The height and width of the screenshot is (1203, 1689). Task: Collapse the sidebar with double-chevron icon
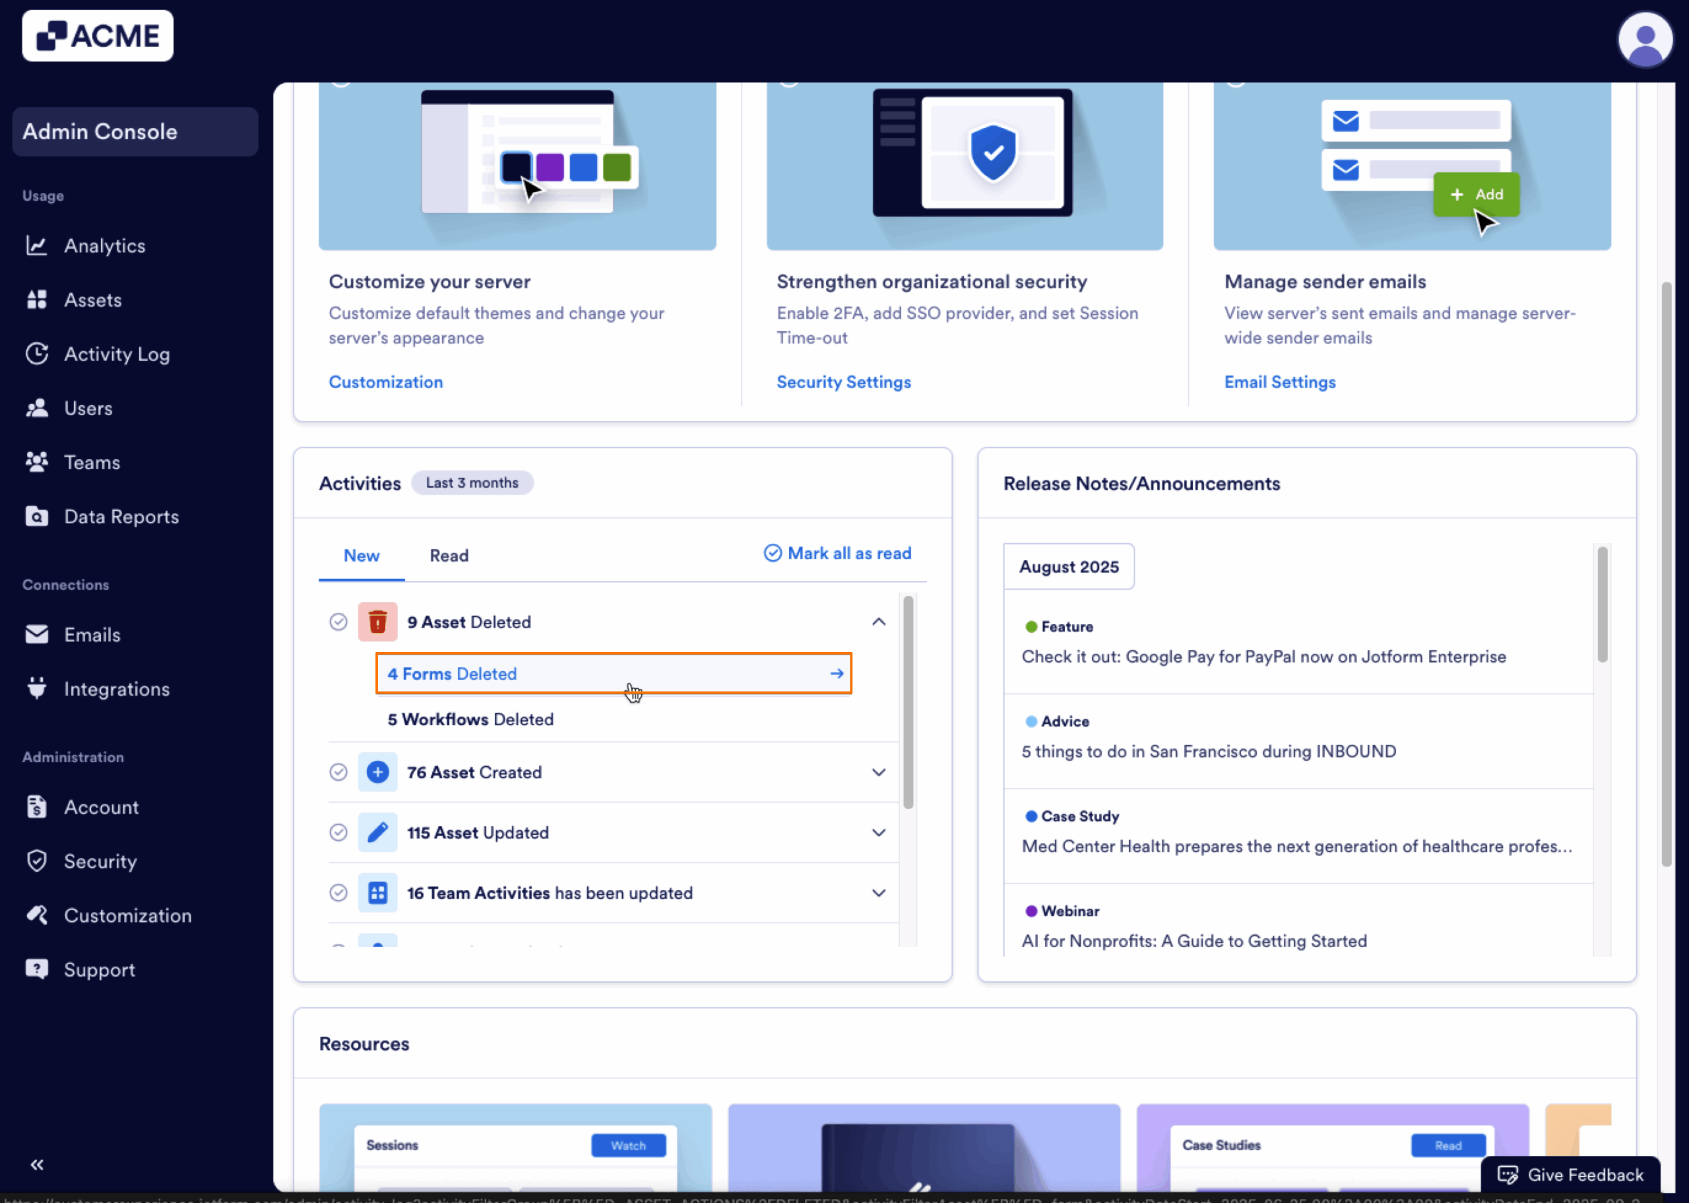pyautogui.click(x=36, y=1165)
